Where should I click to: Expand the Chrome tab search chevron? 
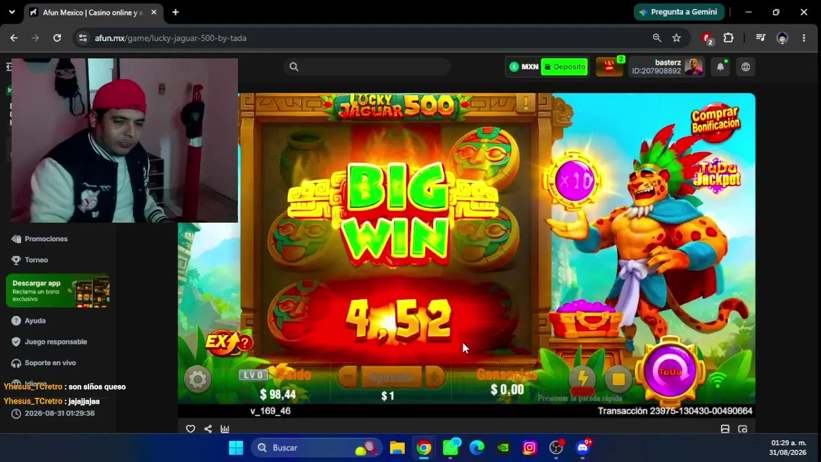[x=12, y=12]
